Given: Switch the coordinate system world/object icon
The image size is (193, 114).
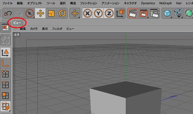Looking at the screenshot, I should [120, 13].
